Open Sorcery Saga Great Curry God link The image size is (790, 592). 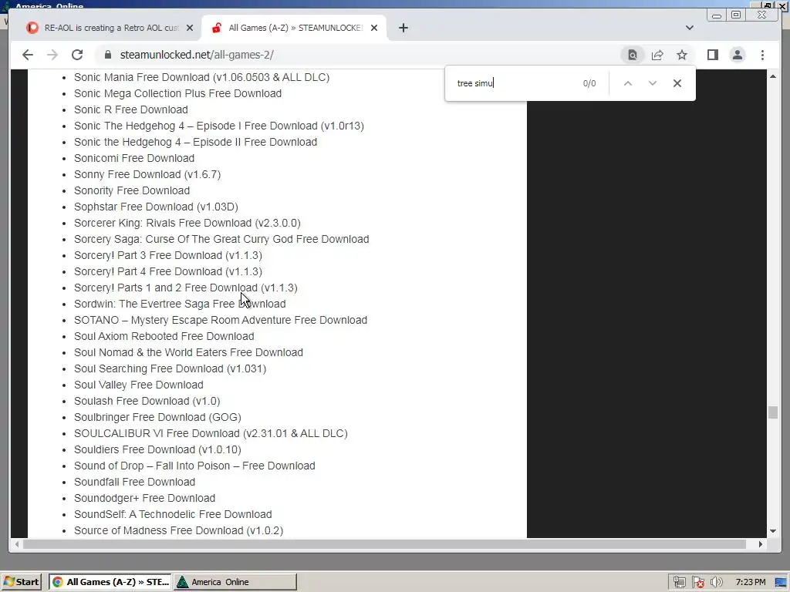tap(221, 239)
